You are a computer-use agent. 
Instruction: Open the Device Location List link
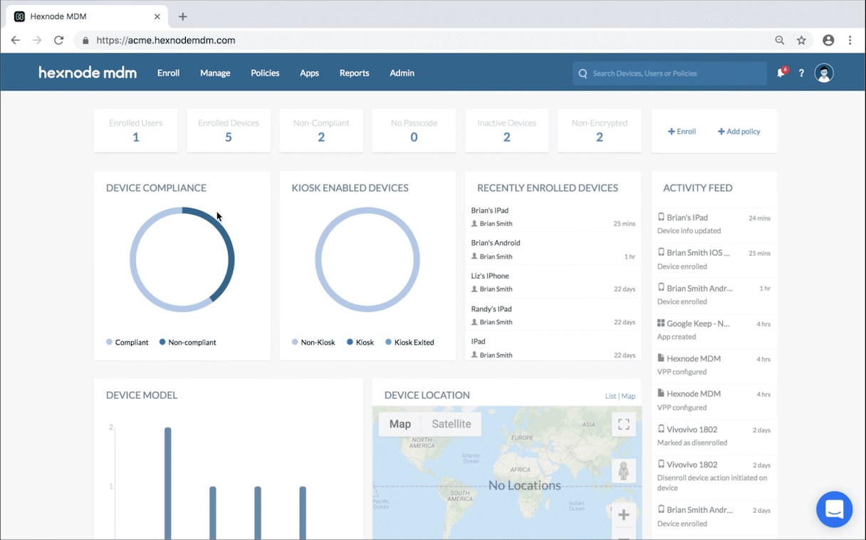610,396
